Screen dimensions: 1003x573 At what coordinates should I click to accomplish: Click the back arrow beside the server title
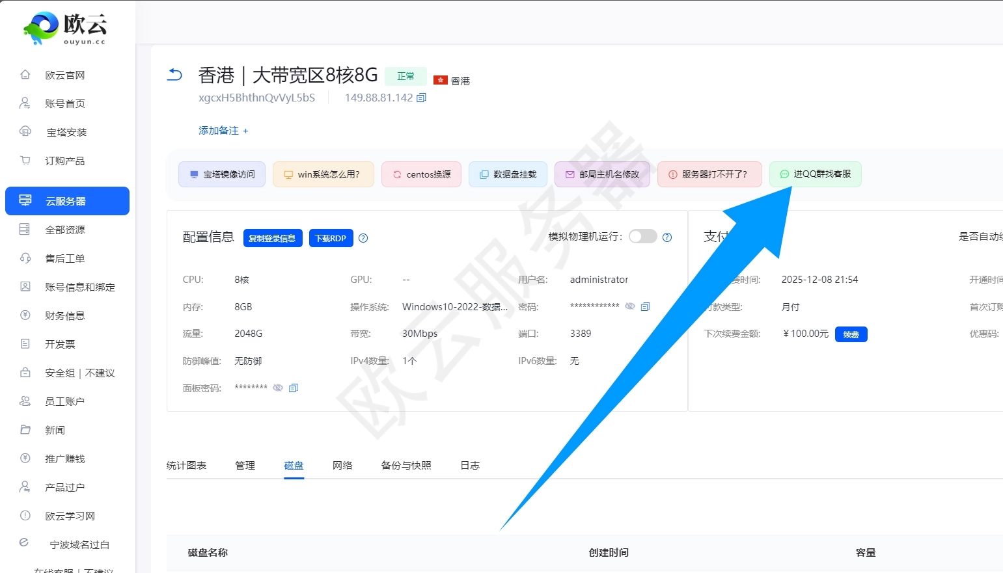pyautogui.click(x=174, y=75)
